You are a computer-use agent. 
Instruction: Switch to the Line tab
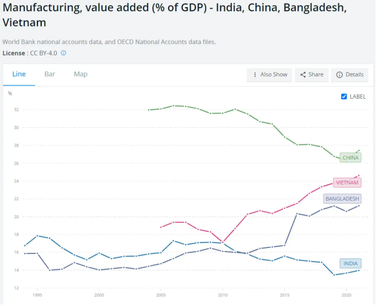(x=19, y=74)
